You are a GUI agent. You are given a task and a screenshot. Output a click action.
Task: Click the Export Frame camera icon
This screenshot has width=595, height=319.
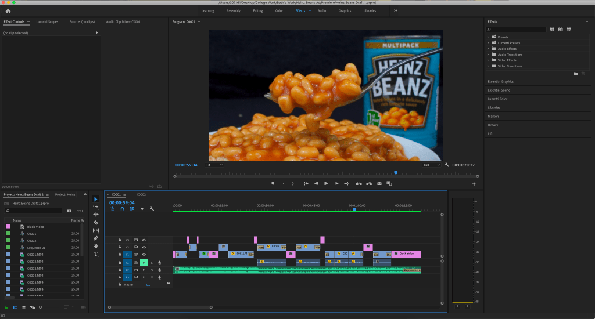[x=379, y=183]
